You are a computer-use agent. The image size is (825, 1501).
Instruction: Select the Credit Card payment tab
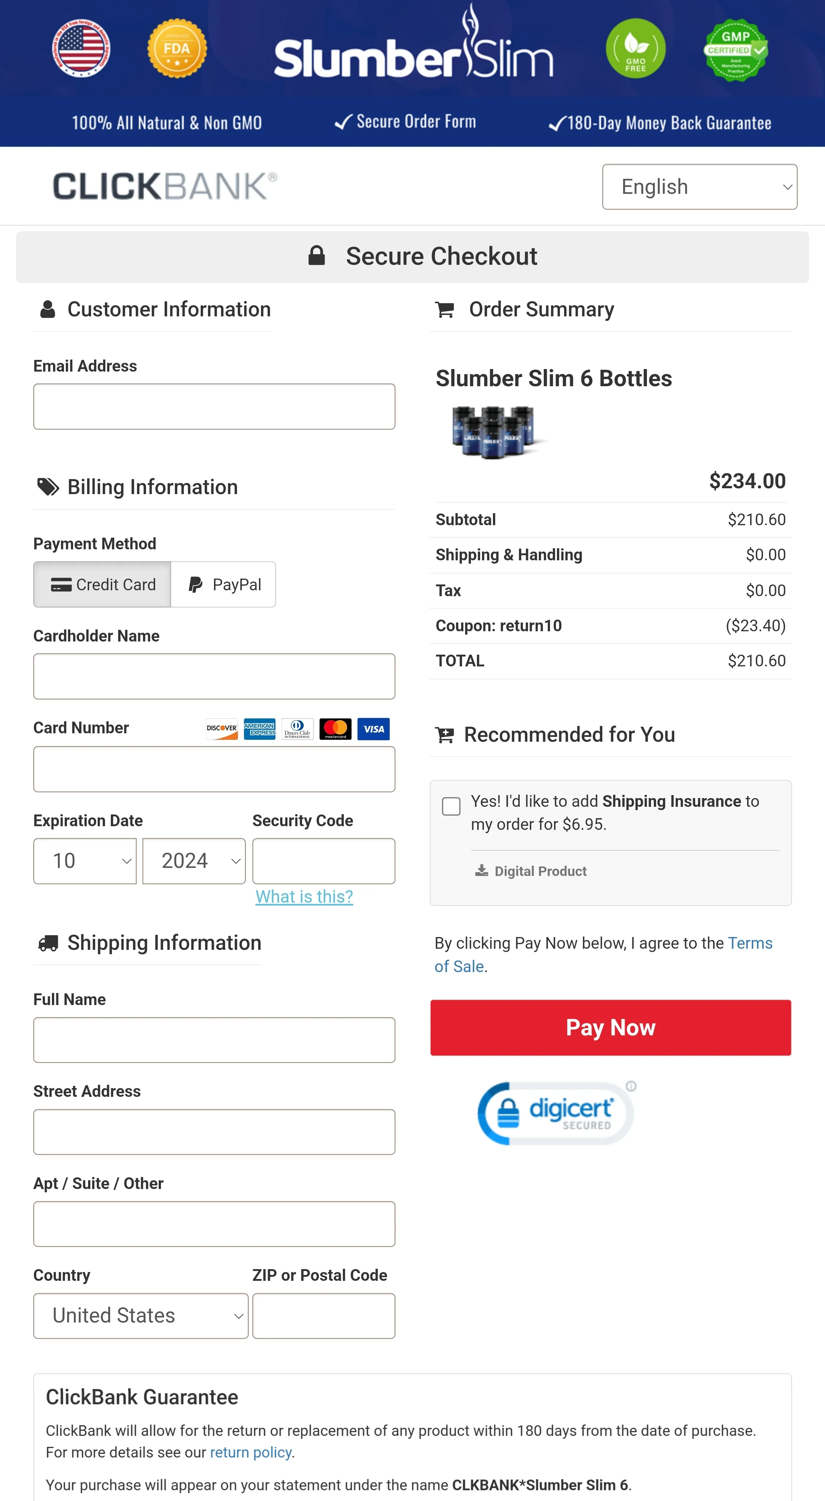(102, 584)
